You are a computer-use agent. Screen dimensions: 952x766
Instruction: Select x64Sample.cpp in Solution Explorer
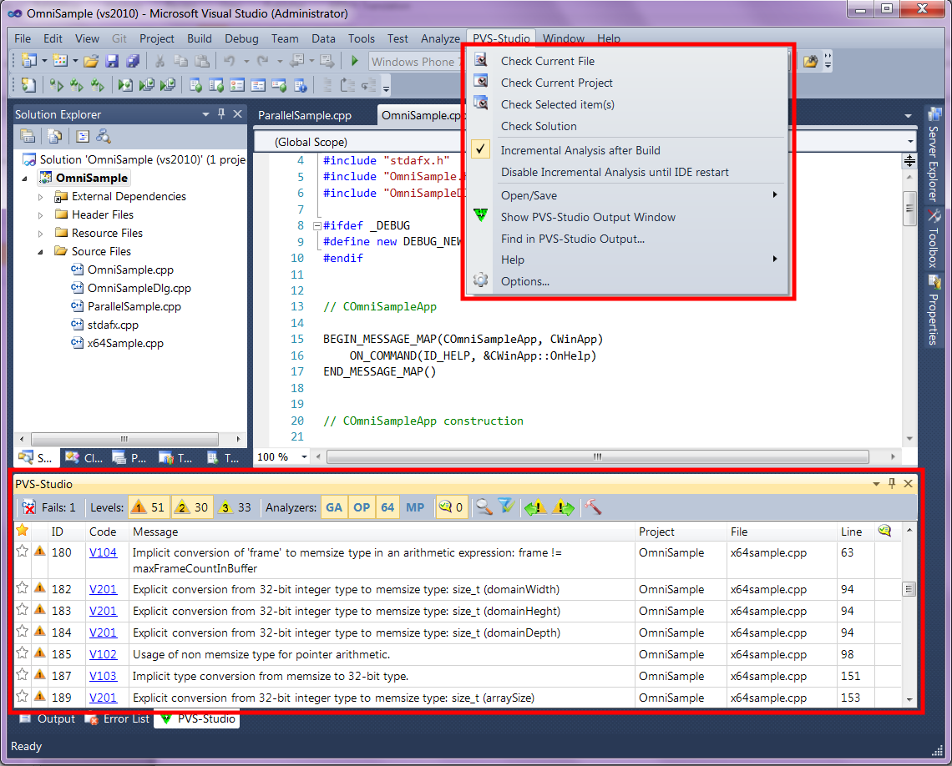(x=117, y=343)
